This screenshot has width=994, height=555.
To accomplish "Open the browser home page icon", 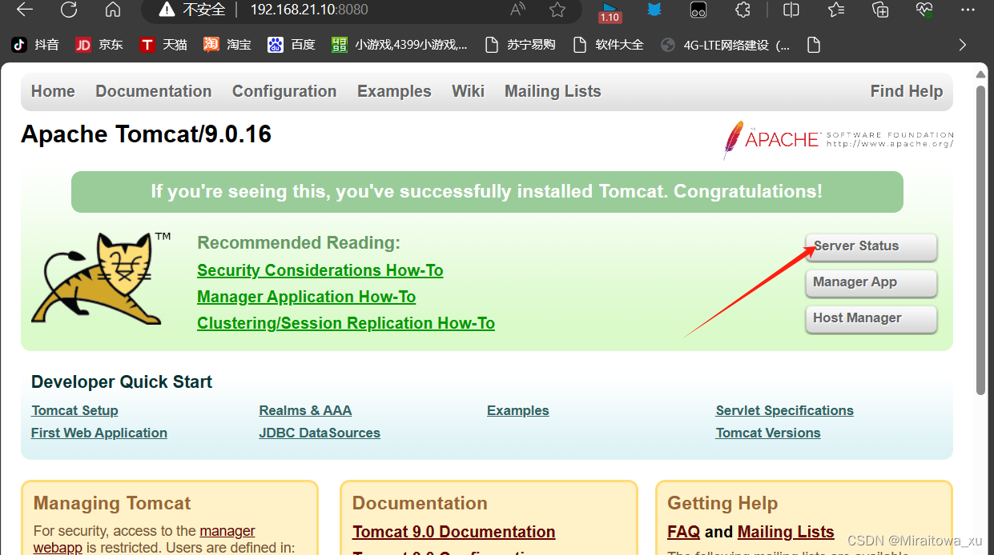I will click(x=113, y=10).
